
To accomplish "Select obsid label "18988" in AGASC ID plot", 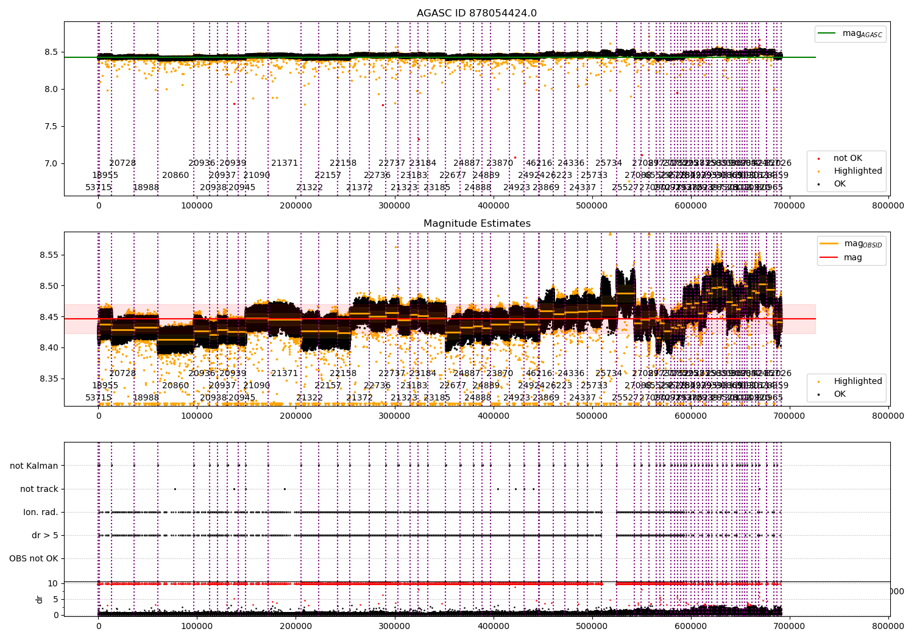I will [146, 187].
